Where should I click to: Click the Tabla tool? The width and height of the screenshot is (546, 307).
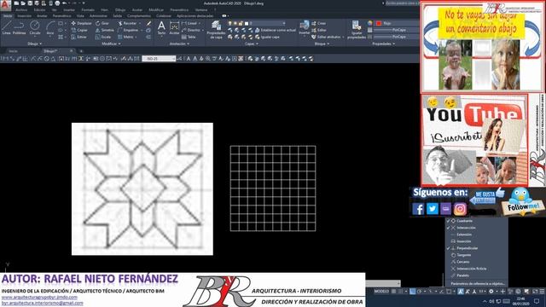click(189, 37)
